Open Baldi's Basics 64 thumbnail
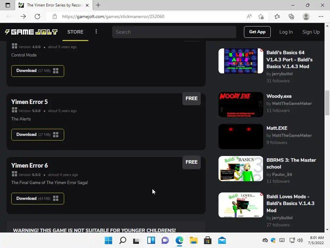The width and height of the screenshot is (330, 248). pyautogui.click(x=241, y=61)
